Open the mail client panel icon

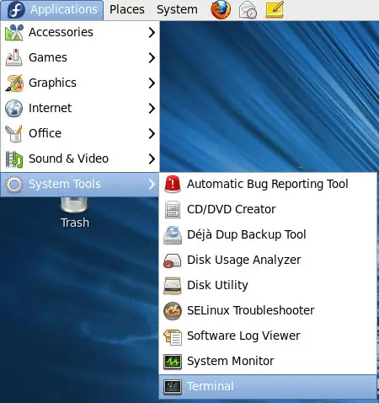tap(248, 10)
